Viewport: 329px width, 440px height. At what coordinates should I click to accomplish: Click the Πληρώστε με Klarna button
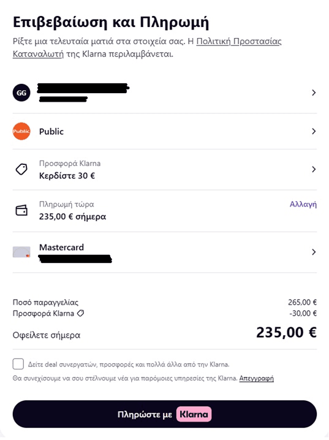(165, 414)
